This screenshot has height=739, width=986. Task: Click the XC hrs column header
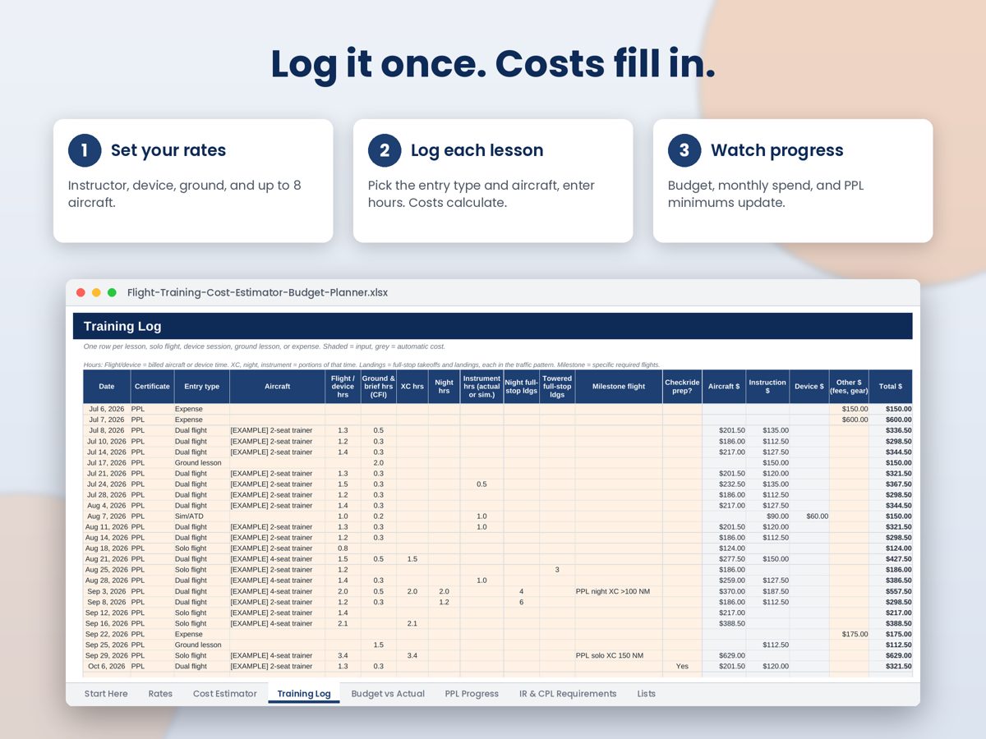tap(412, 387)
